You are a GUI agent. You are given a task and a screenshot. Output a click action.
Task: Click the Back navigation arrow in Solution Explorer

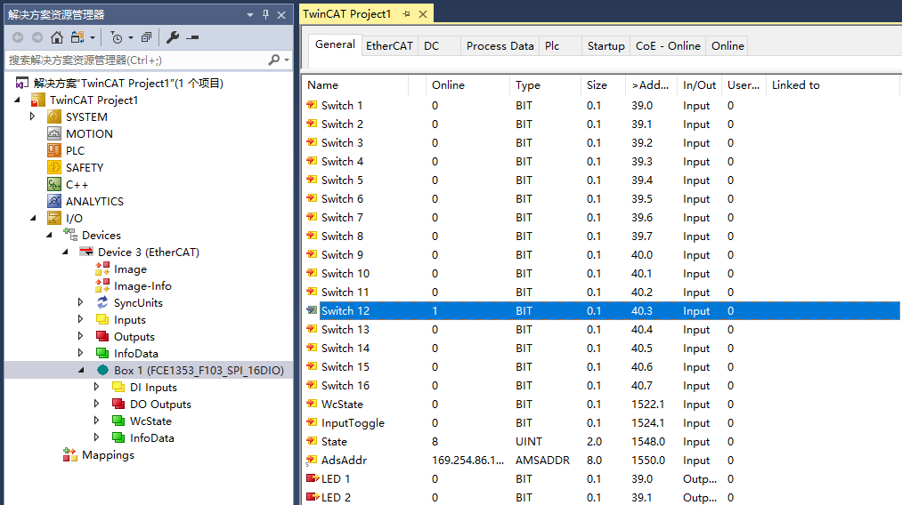(18, 37)
